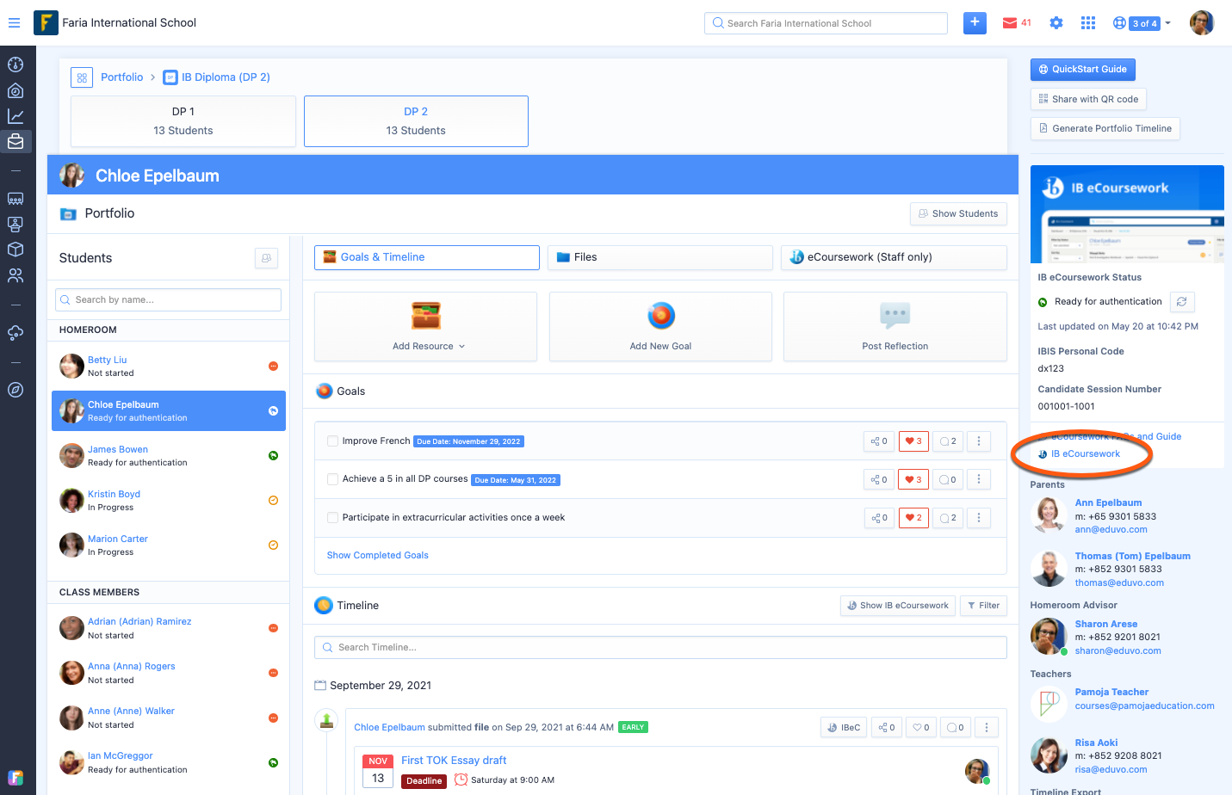Open the hamburger navigation menu
1232x795 pixels.
tap(14, 23)
